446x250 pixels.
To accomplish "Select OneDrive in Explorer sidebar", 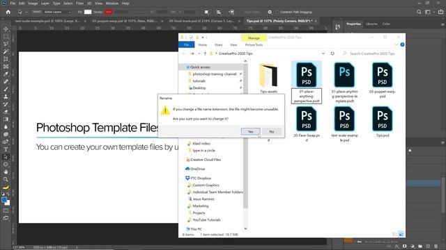I will point(198,169).
